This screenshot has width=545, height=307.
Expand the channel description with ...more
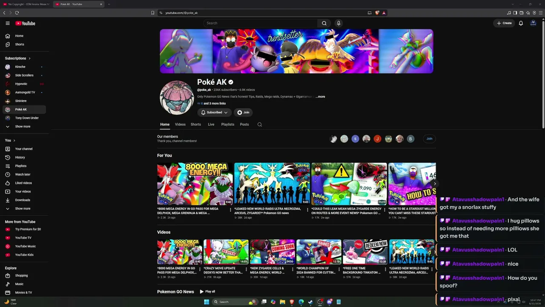click(320, 97)
